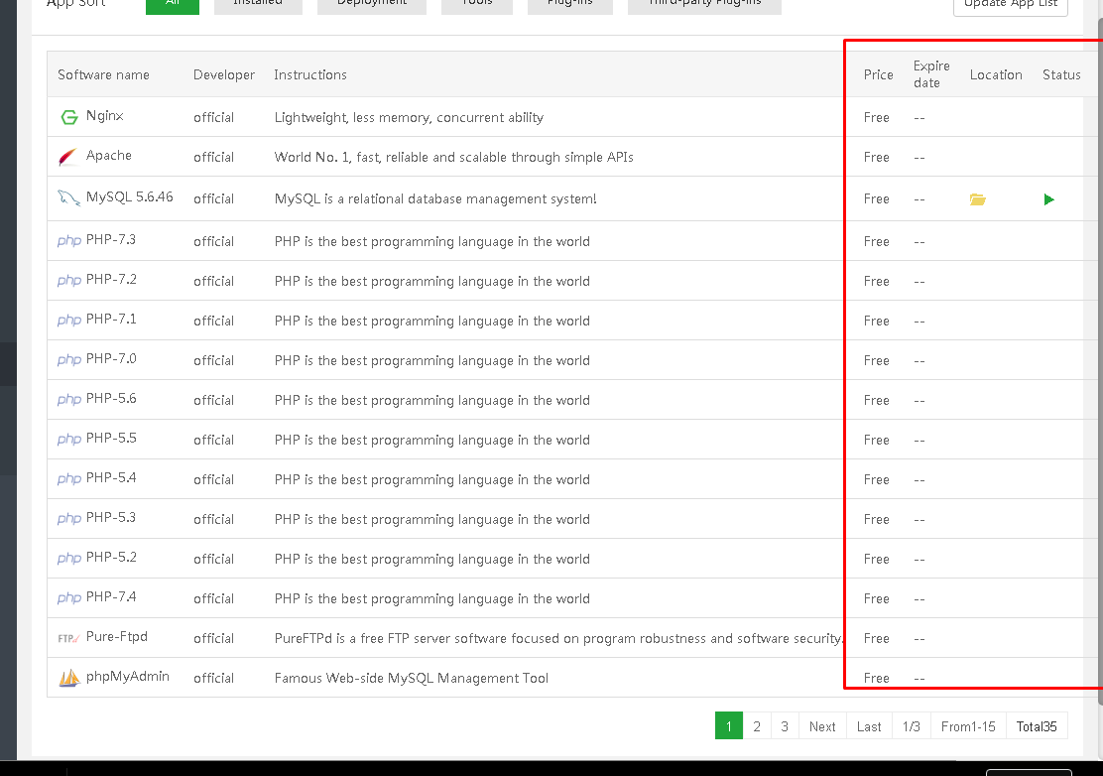Open the PHP-7.4 software name

pos(111,596)
